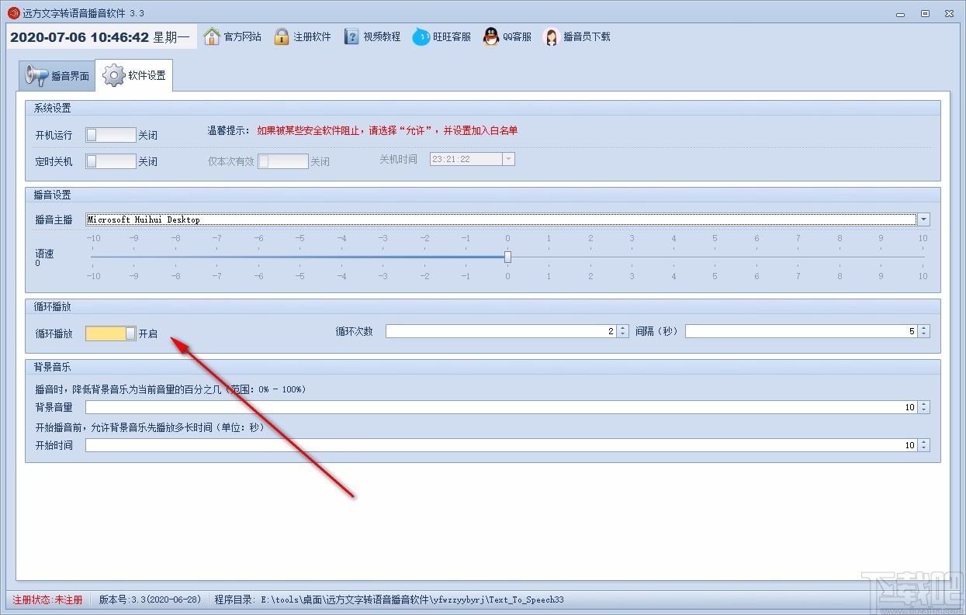Click the megaphone icon on 播音界面 tab

36,75
